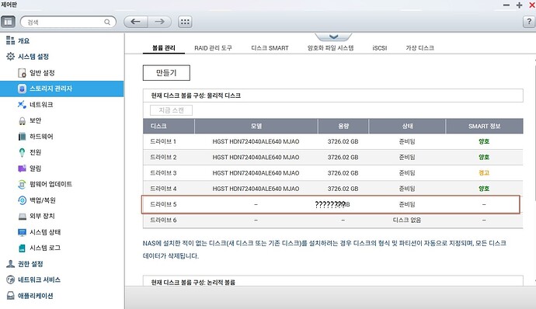
Task: Click the 스토리지 관리자 disk icon
Action: pyautogui.click(x=22, y=89)
